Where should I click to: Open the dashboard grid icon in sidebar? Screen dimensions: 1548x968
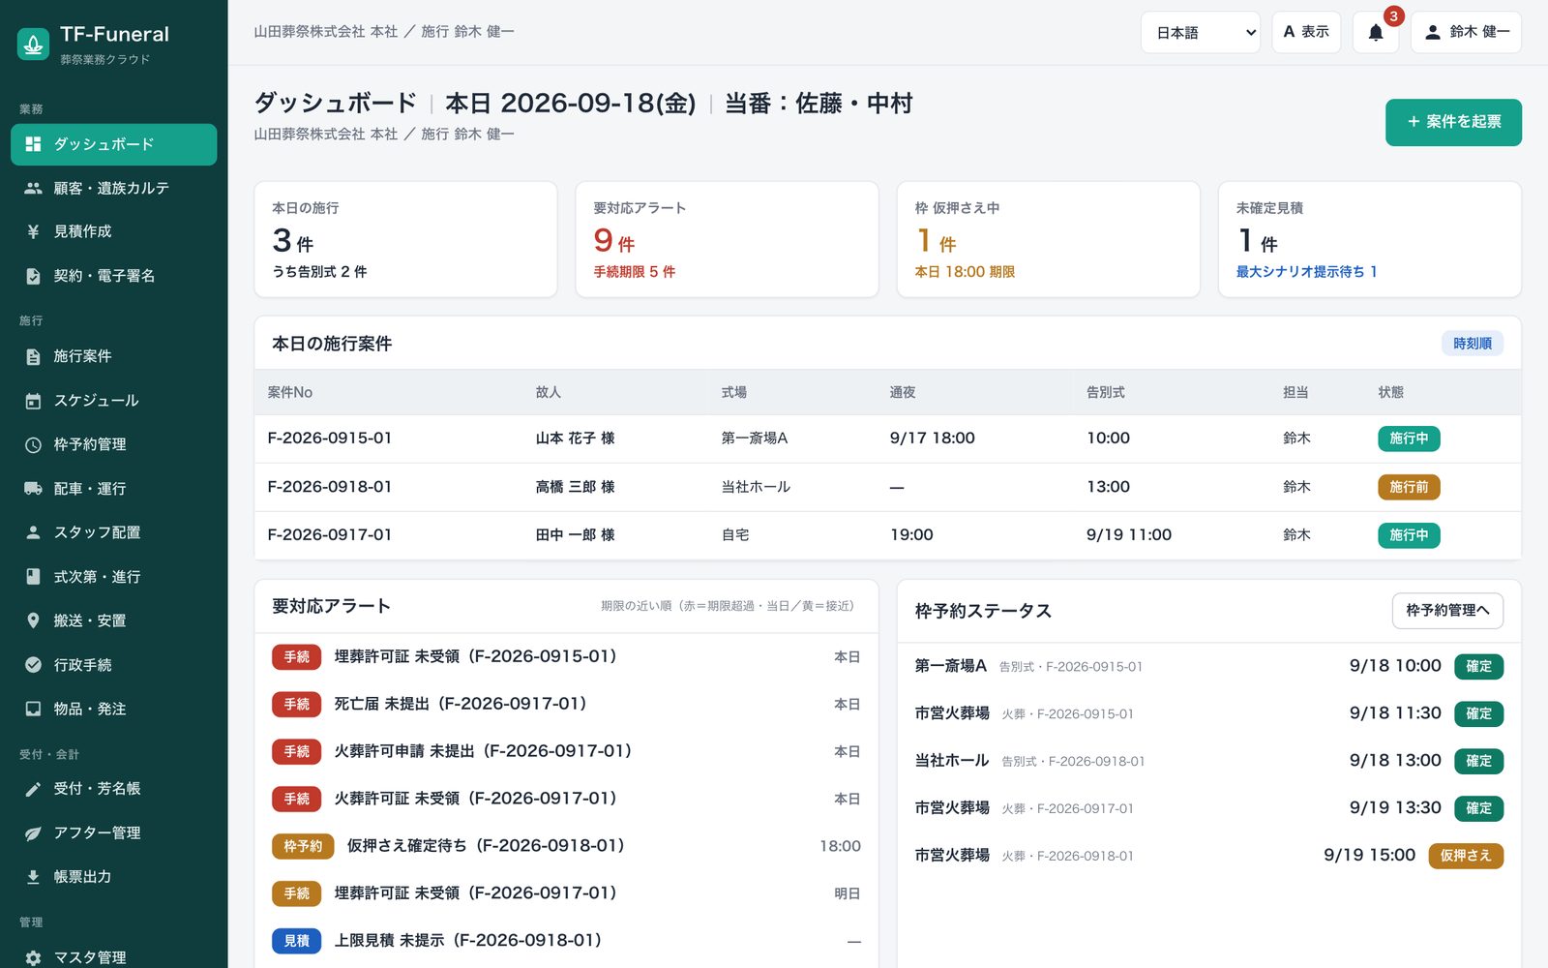click(33, 144)
